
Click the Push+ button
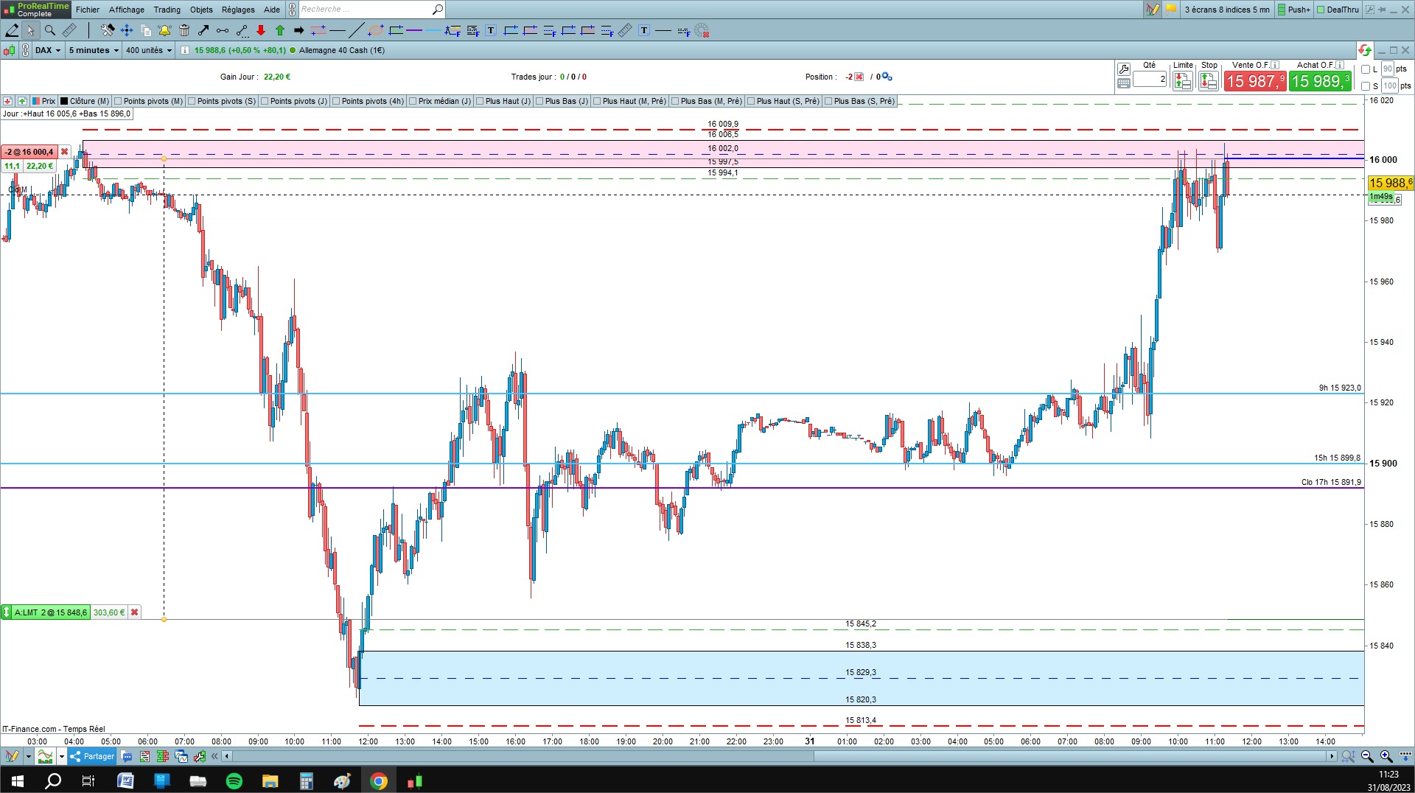1294,10
